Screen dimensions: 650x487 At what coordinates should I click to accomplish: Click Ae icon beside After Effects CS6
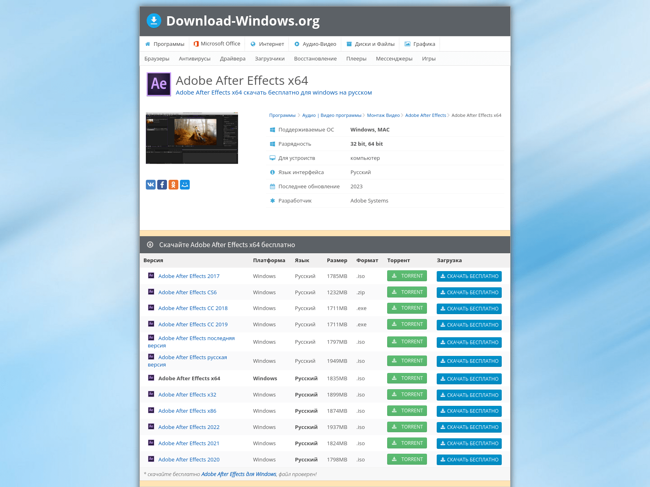click(151, 292)
